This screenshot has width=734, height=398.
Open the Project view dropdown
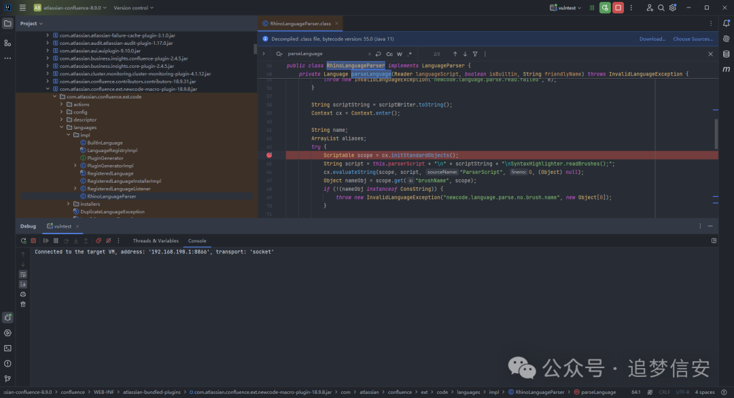coord(31,23)
